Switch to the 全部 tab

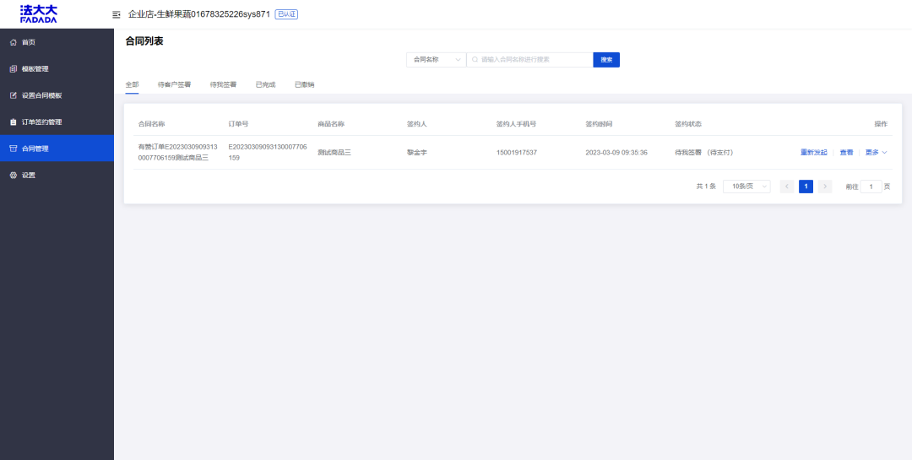point(132,84)
